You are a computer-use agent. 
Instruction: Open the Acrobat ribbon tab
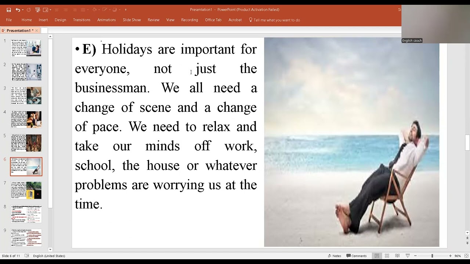tap(235, 20)
